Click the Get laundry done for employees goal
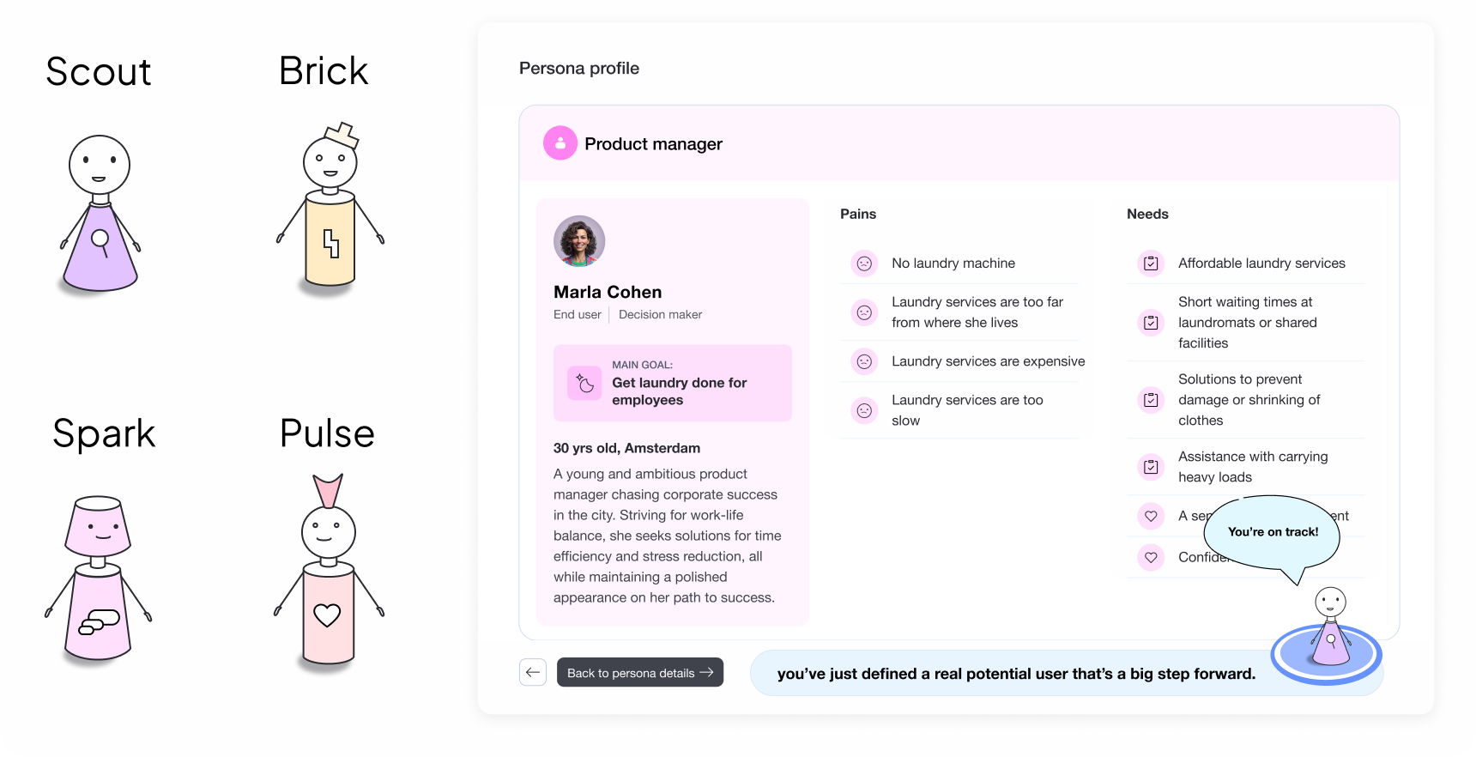 (x=679, y=391)
